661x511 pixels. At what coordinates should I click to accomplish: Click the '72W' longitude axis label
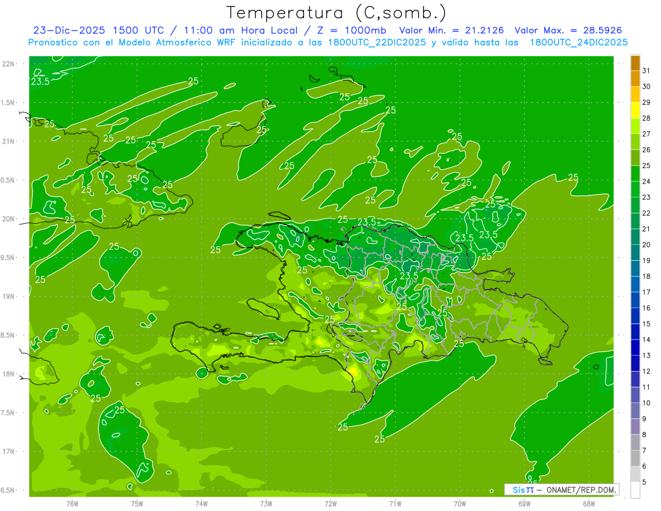[x=330, y=503]
